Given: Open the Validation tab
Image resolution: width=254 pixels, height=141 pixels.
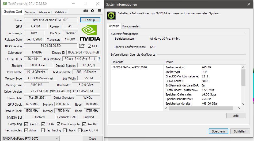Looking at the screenshot, I should point(61,12).
